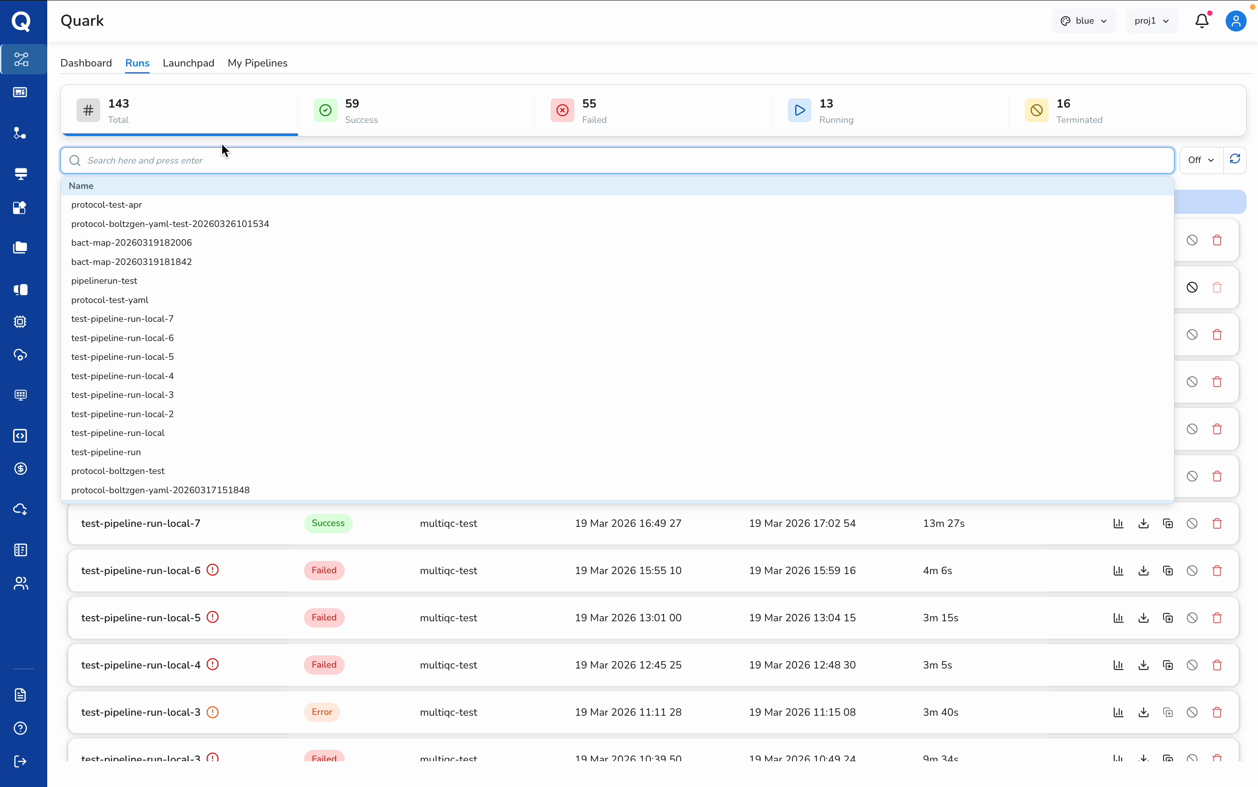This screenshot has height=787, width=1258.
Task: Clone run test-pipeline-run-local-6
Action: click(1168, 571)
